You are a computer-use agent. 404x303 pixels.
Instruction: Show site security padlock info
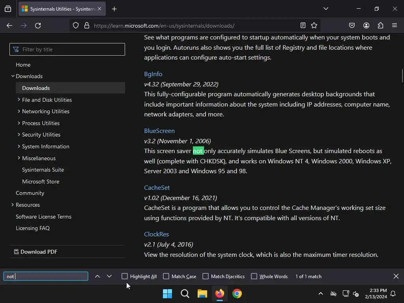click(87, 26)
